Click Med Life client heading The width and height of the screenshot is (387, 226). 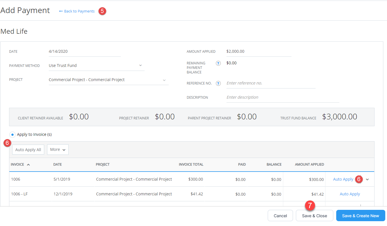click(x=14, y=31)
